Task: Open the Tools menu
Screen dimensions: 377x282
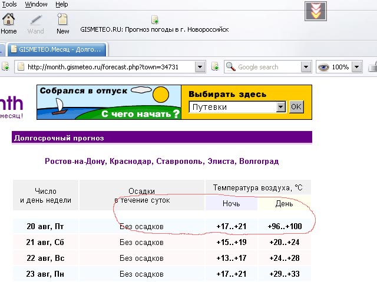Action: (9, 4)
